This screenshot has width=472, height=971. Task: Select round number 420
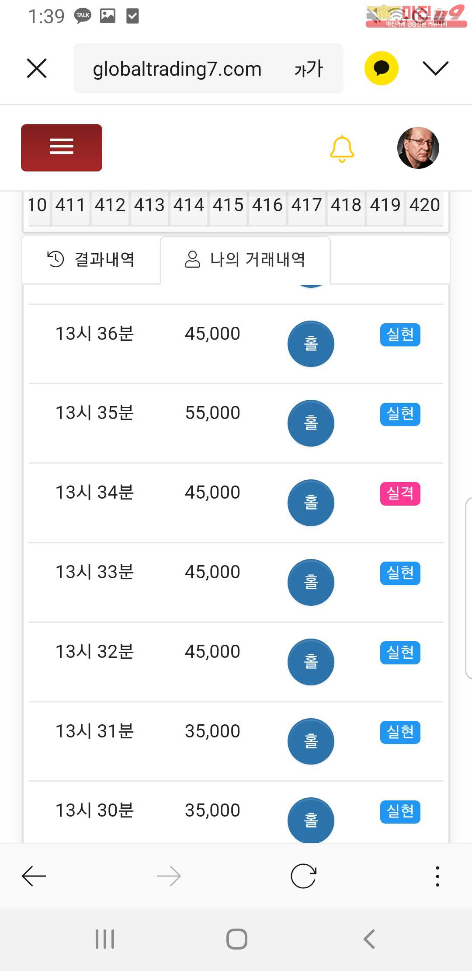pyautogui.click(x=424, y=205)
